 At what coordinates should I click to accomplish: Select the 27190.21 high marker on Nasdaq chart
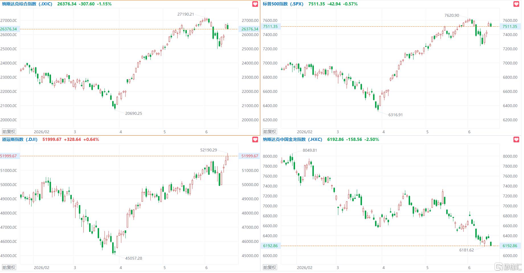186,14
